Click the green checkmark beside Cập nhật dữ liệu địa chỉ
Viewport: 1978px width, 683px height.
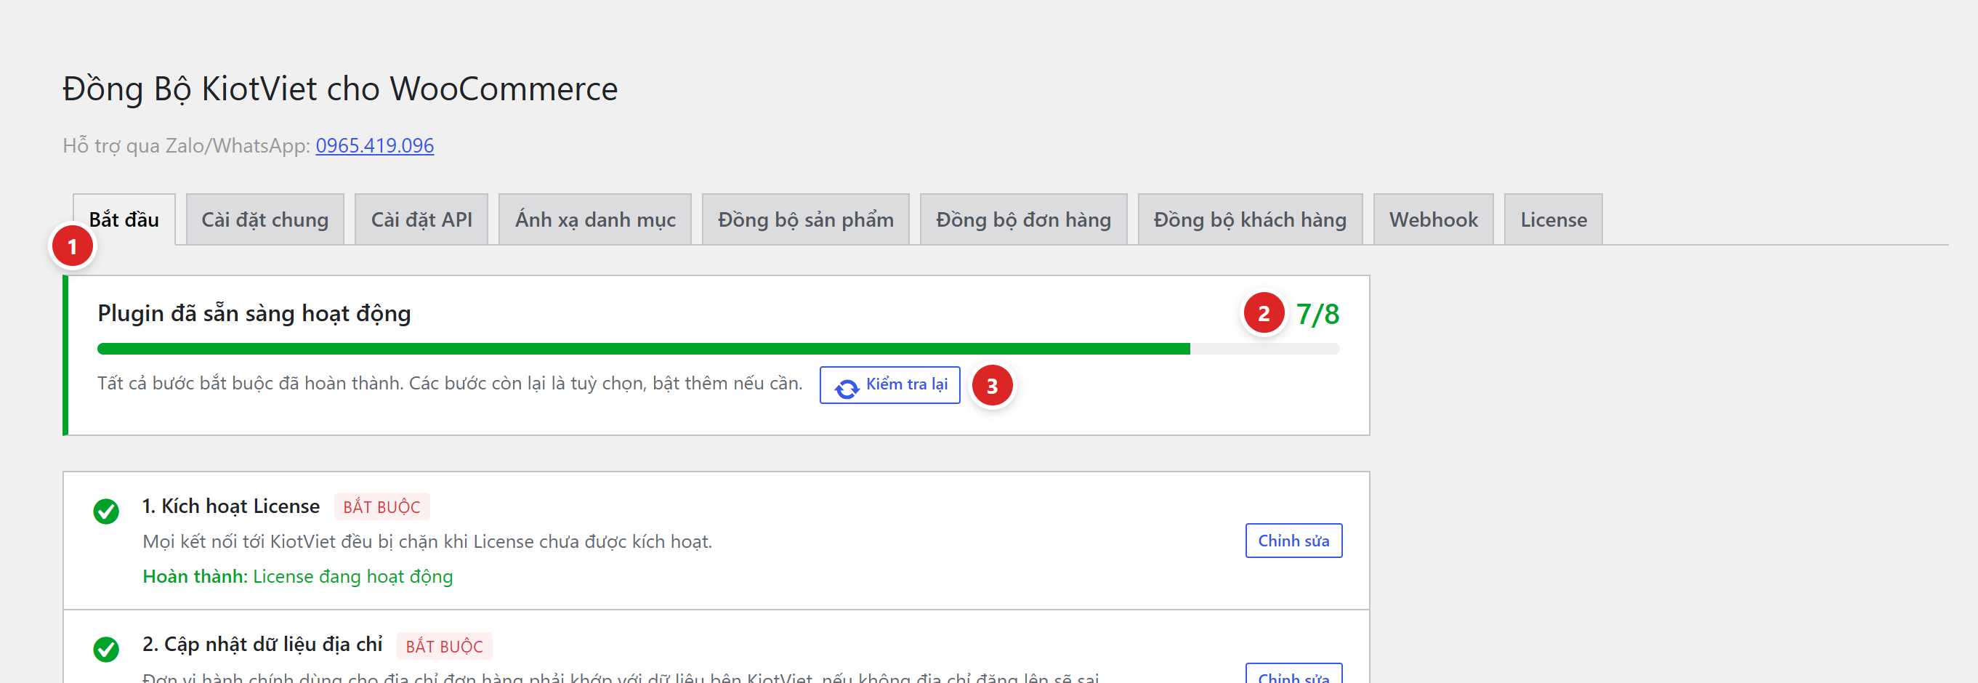[106, 650]
